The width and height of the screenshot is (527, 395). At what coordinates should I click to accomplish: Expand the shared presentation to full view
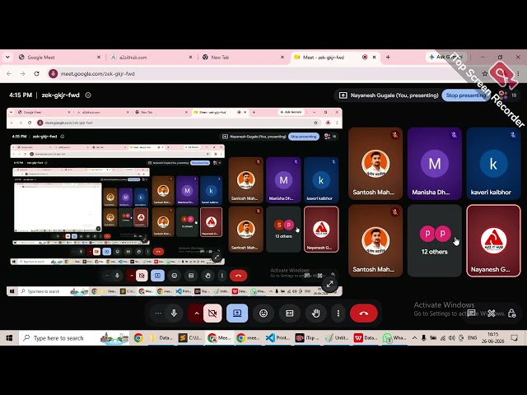[329, 284]
